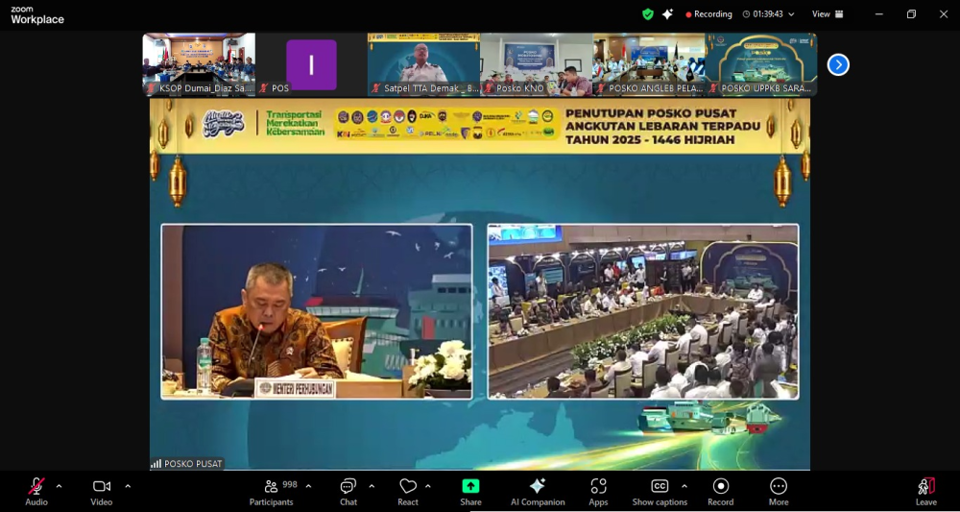Screen dimensions: 960x512
Task: Click muted mic icon on KSOP Dumai tile
Action: (x=152, y=88)
